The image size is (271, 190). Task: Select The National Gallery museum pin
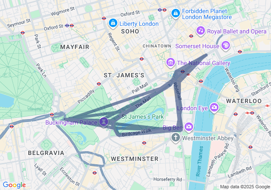pos(171,62)
